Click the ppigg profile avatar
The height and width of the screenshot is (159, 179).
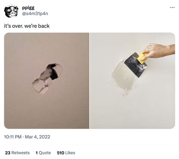click(x=11, y=11)
